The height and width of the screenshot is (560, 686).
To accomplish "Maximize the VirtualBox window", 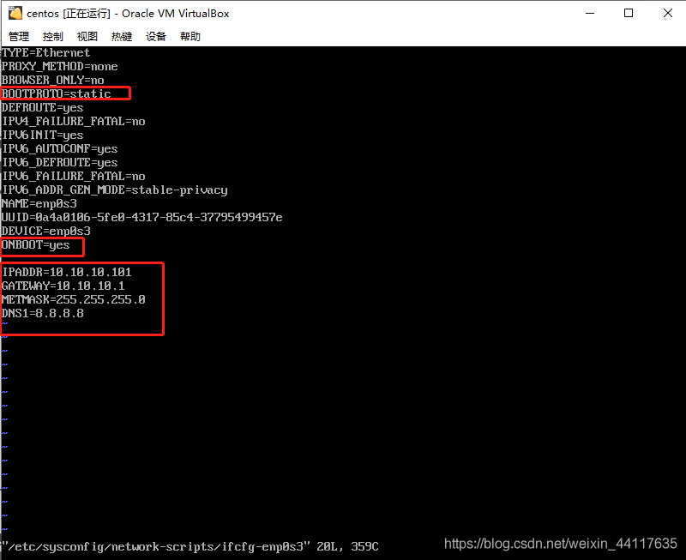I will coord(629,13).
